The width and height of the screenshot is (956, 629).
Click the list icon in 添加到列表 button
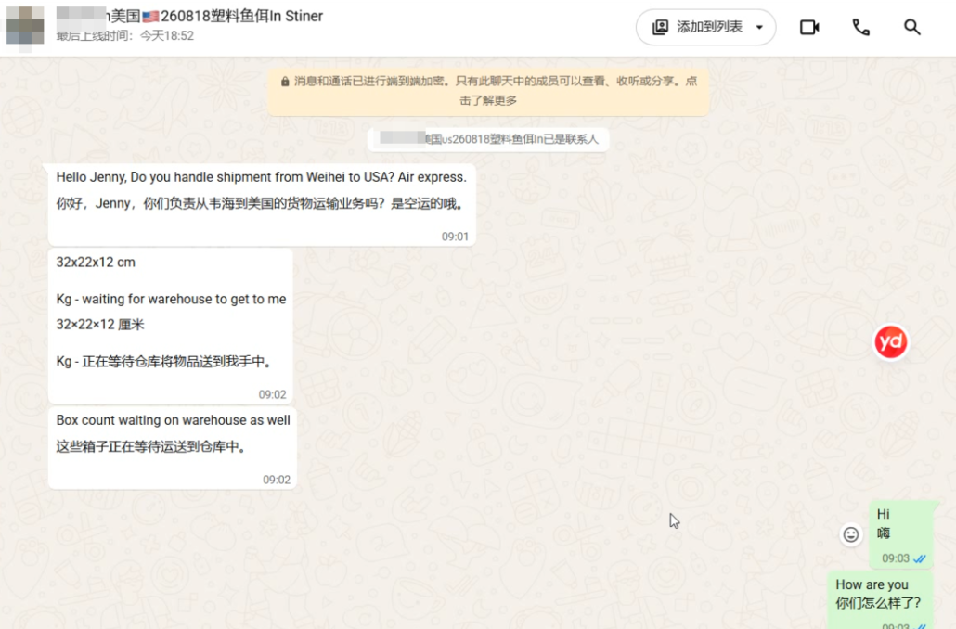pos(660,28)
